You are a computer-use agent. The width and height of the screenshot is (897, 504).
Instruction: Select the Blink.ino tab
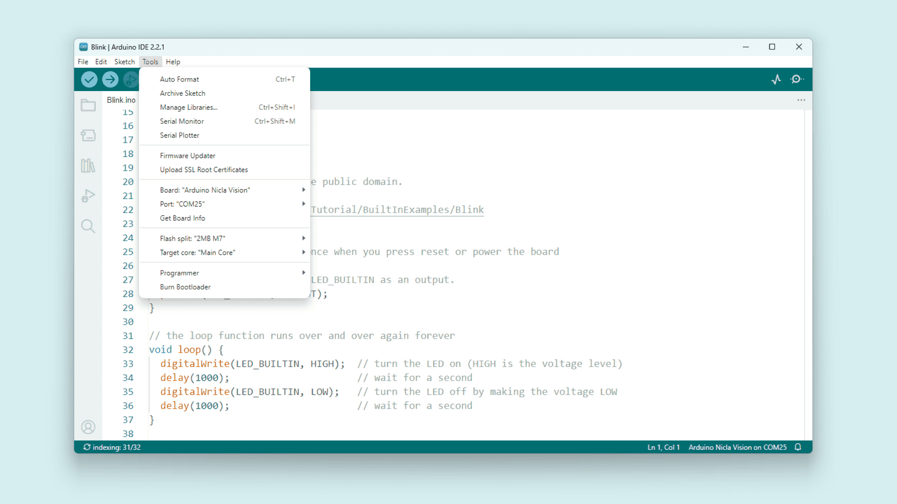(121, 100)
